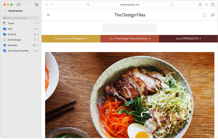Expand the Favorites folder chevron
The height and width of the screenshot is (139, 218).
coord(38,45)
